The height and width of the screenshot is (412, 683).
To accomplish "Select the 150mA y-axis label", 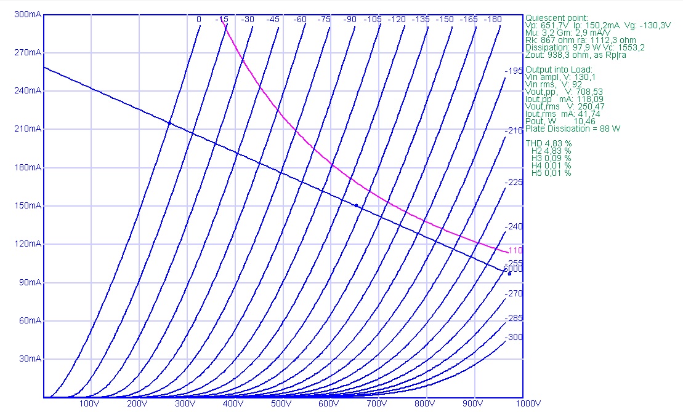I will coord(28,206).
